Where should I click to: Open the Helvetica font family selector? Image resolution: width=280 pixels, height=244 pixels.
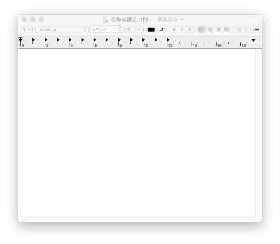click(x=62, y=30)
